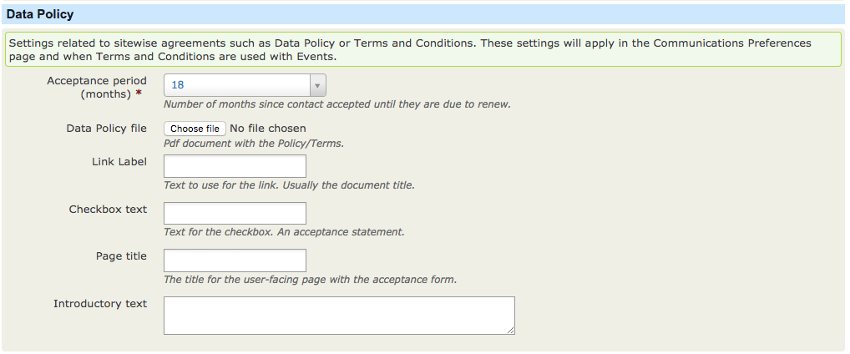Viewport: 850px width, 354px height.
Task: Click the red required asterisk
Action: tap(139, 94)
